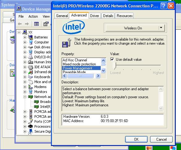181x150 pixels.
Task: Click the Properties toolbar icon in Device Manager
Action: pyautogui.click(x=46, y=24)
